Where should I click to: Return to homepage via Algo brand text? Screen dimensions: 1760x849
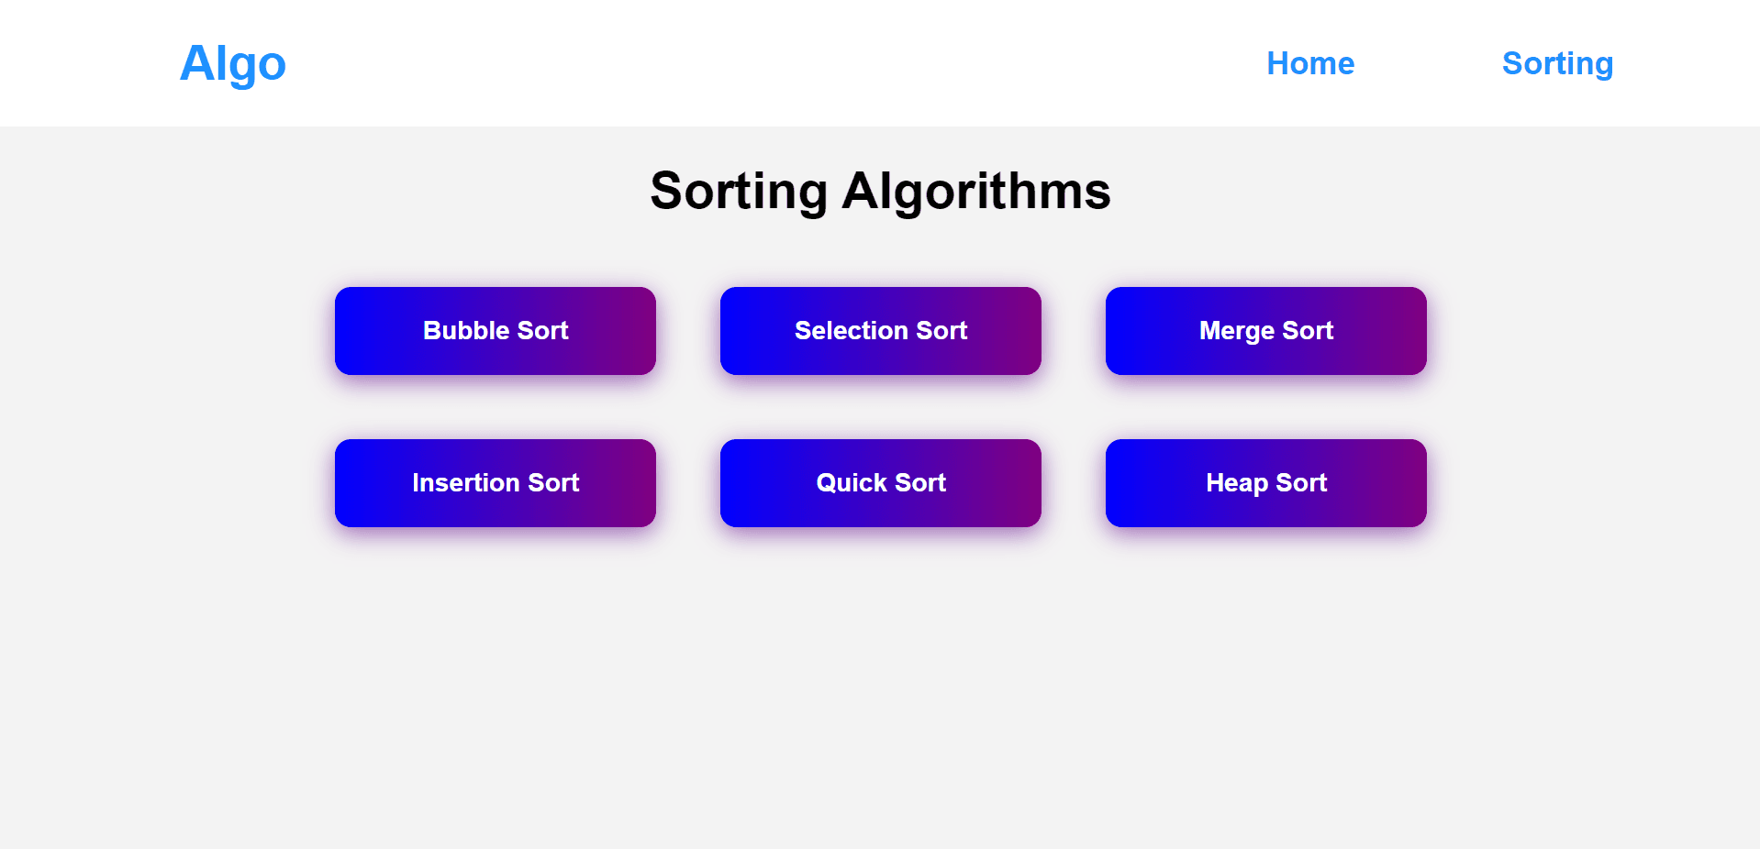(233, 63)
